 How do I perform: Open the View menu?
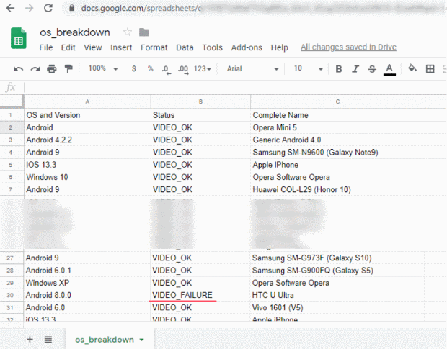[93, 47]
